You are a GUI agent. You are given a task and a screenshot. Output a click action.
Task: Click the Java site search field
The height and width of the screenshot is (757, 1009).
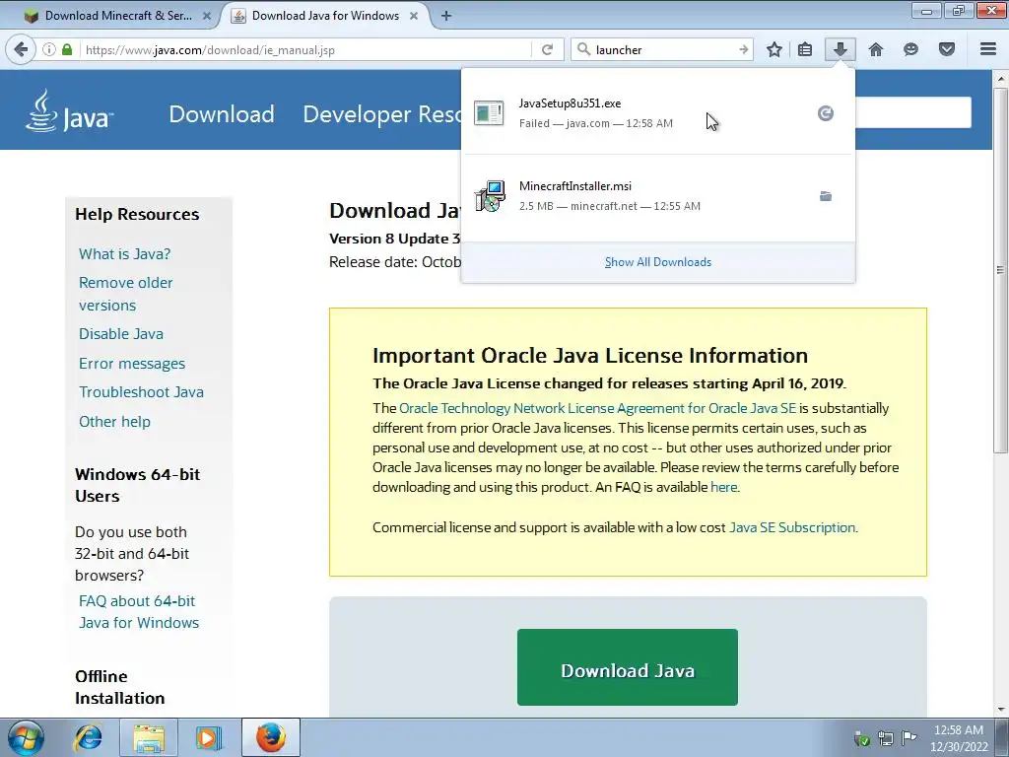[913, 112]
